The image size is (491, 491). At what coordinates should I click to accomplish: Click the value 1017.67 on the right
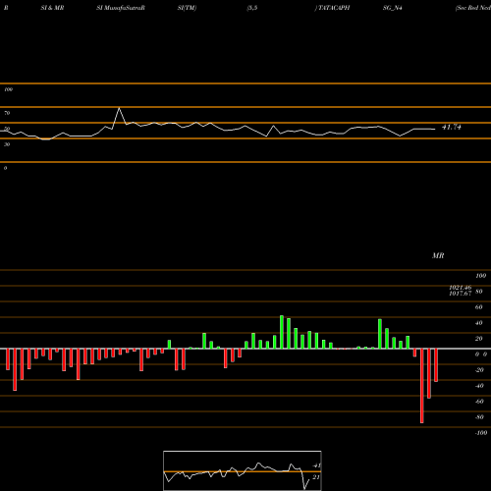[461, 294]
